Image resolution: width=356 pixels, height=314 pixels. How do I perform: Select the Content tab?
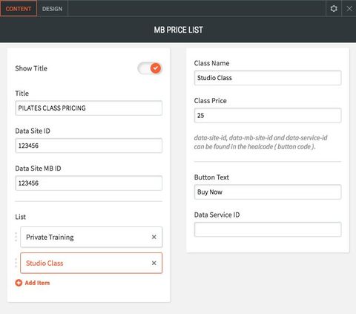[x=19, y=9]
